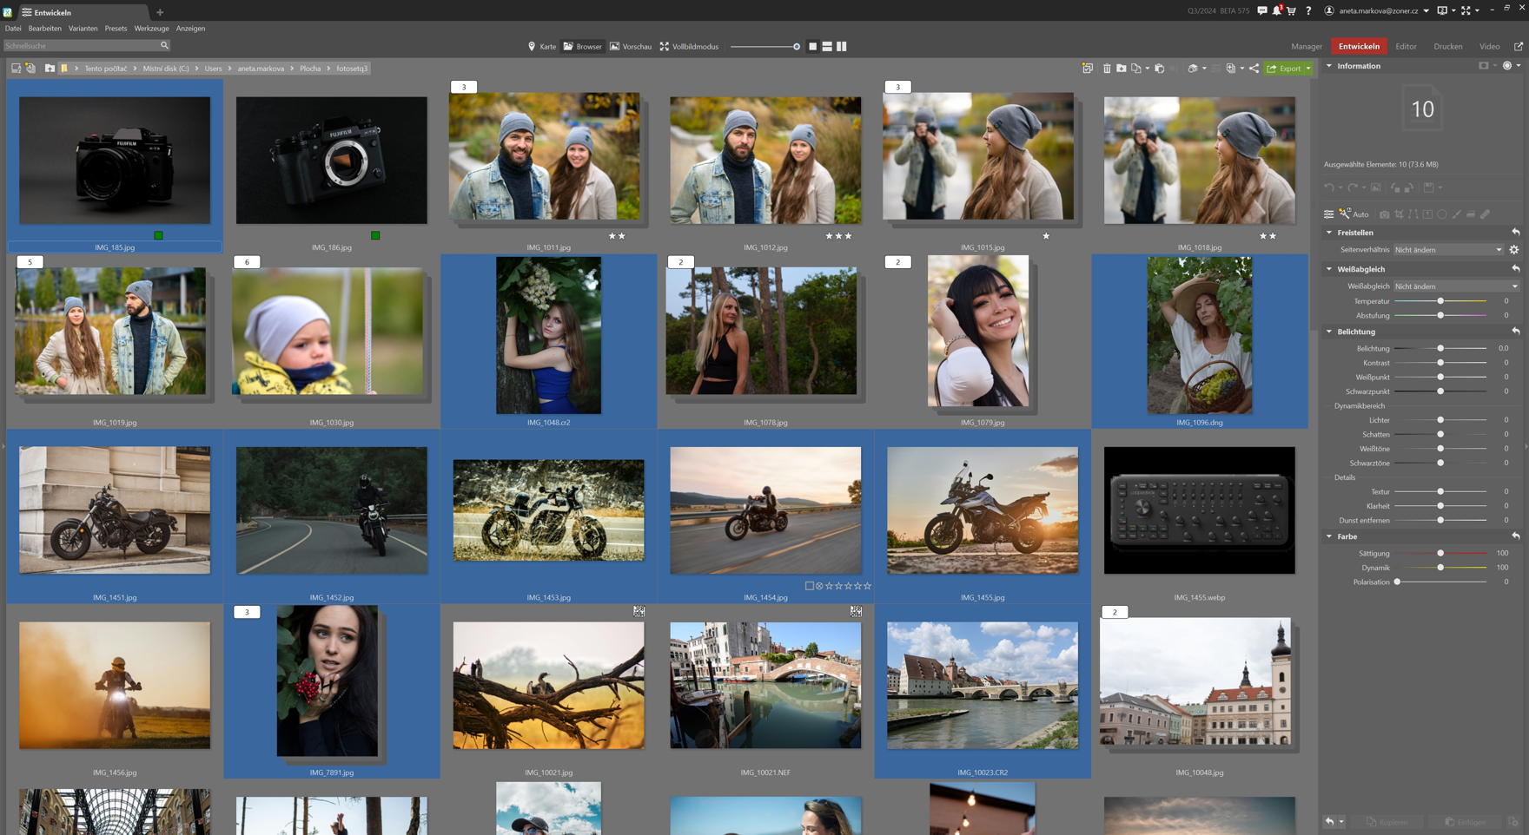Open the Export dropdown arrow
This screenshot has height=835, width=1529.
[x=1308, y=69]
